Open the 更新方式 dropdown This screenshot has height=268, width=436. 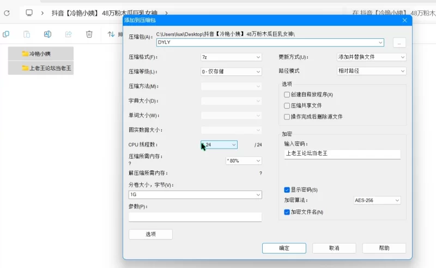point(372,57)
